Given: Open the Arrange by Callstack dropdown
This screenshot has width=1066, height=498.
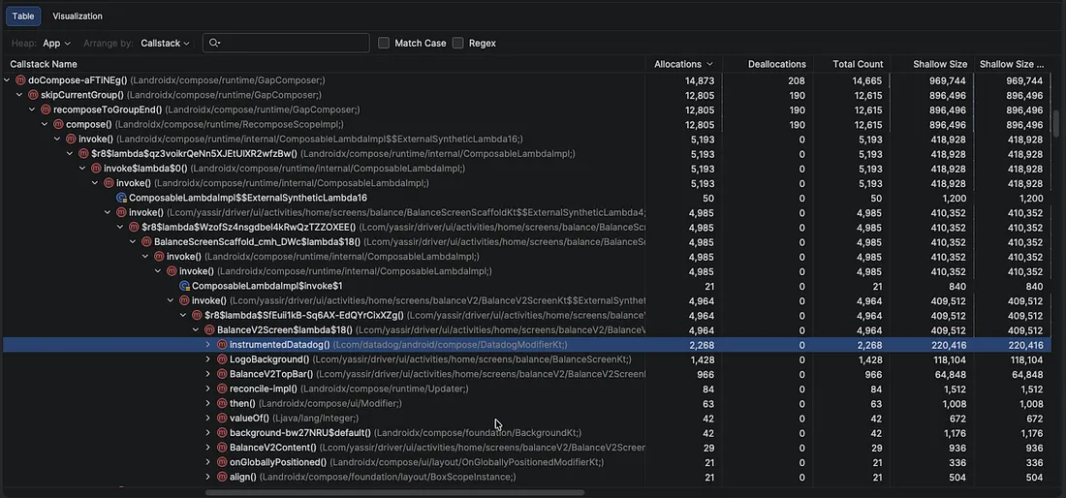Looking at the screenshot, I should click(165, 44).
